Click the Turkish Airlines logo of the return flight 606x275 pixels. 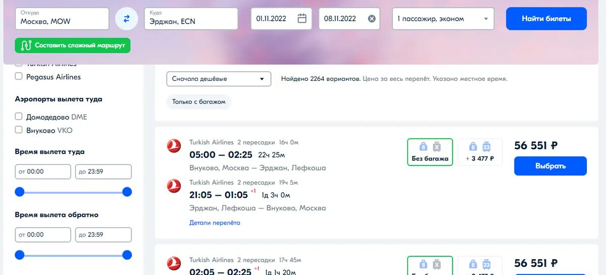(174, 186)
